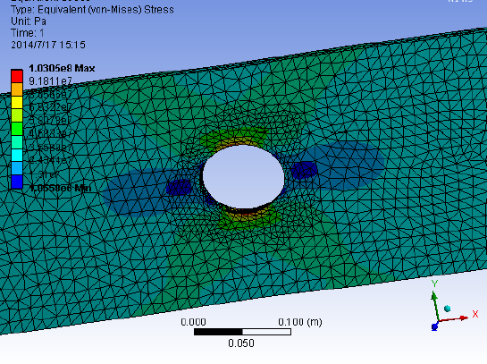Click the '0.050' ruler label
Viewport: 487px width, 364px height.
(x=241, y=343)
